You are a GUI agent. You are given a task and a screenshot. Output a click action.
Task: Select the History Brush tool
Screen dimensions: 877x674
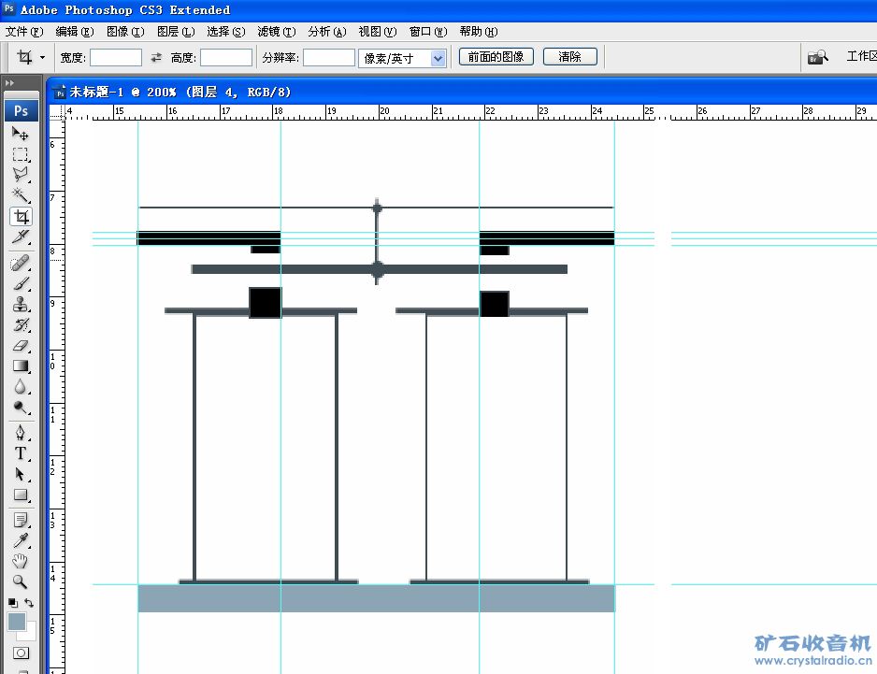[21, 325]
